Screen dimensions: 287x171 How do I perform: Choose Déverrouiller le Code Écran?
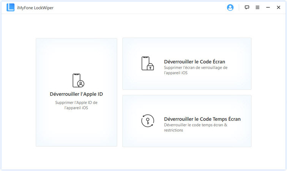click(x=194, y=62)
